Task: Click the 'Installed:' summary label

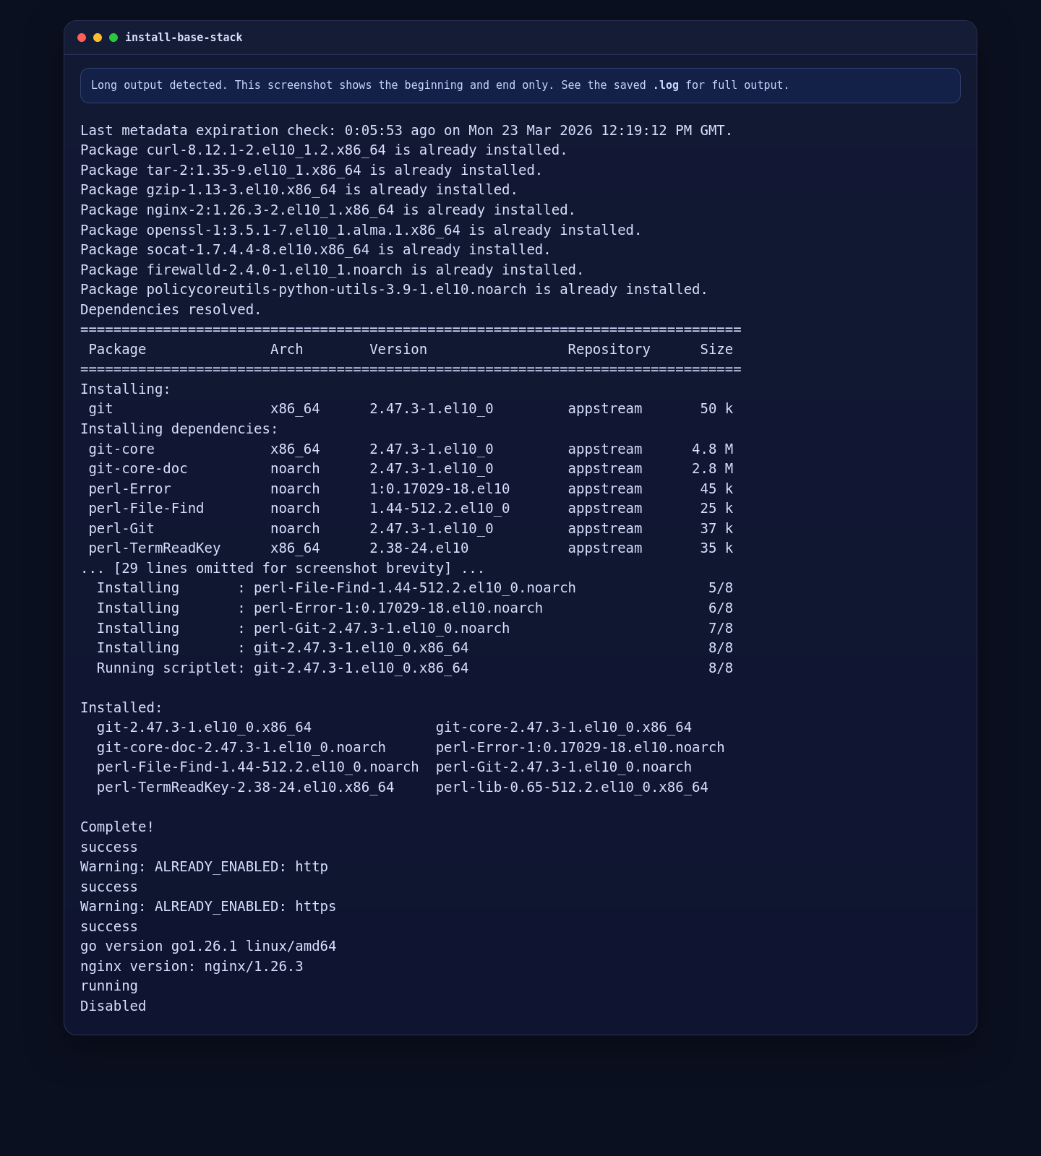Action: tap(121, 708)
